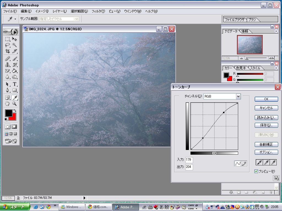This screenshot has height=211, width=282.
Task: Open the ファイル menu
Action: tap(10, 11)
